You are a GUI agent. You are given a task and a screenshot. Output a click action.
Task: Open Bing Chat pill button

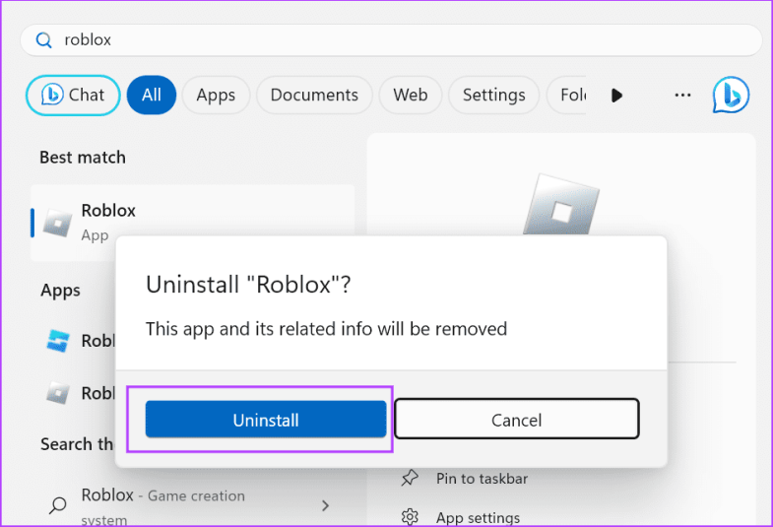coord(73,96)
